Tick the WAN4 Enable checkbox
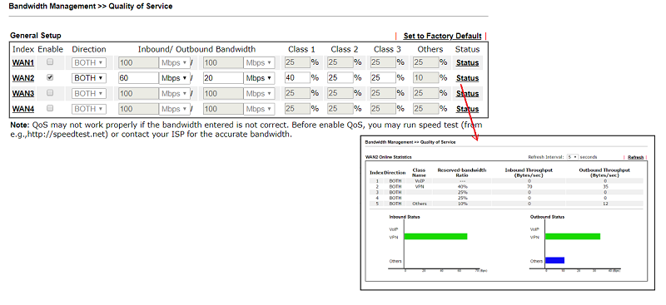The width and height of the screenshot is (666, 305). [50, 108]
